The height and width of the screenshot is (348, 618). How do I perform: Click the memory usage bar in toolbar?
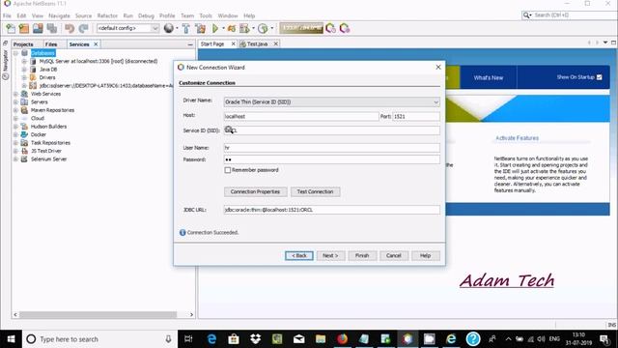(x=301, y=28)
